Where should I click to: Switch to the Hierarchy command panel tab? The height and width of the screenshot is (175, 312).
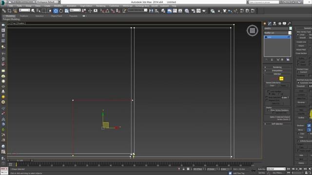coord(274,23)
